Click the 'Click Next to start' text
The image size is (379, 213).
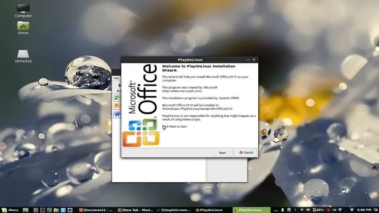175,127
